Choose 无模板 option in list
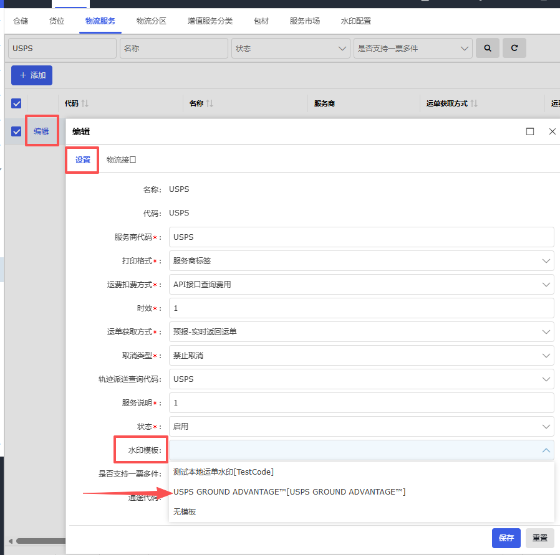 tap(185, 512)
